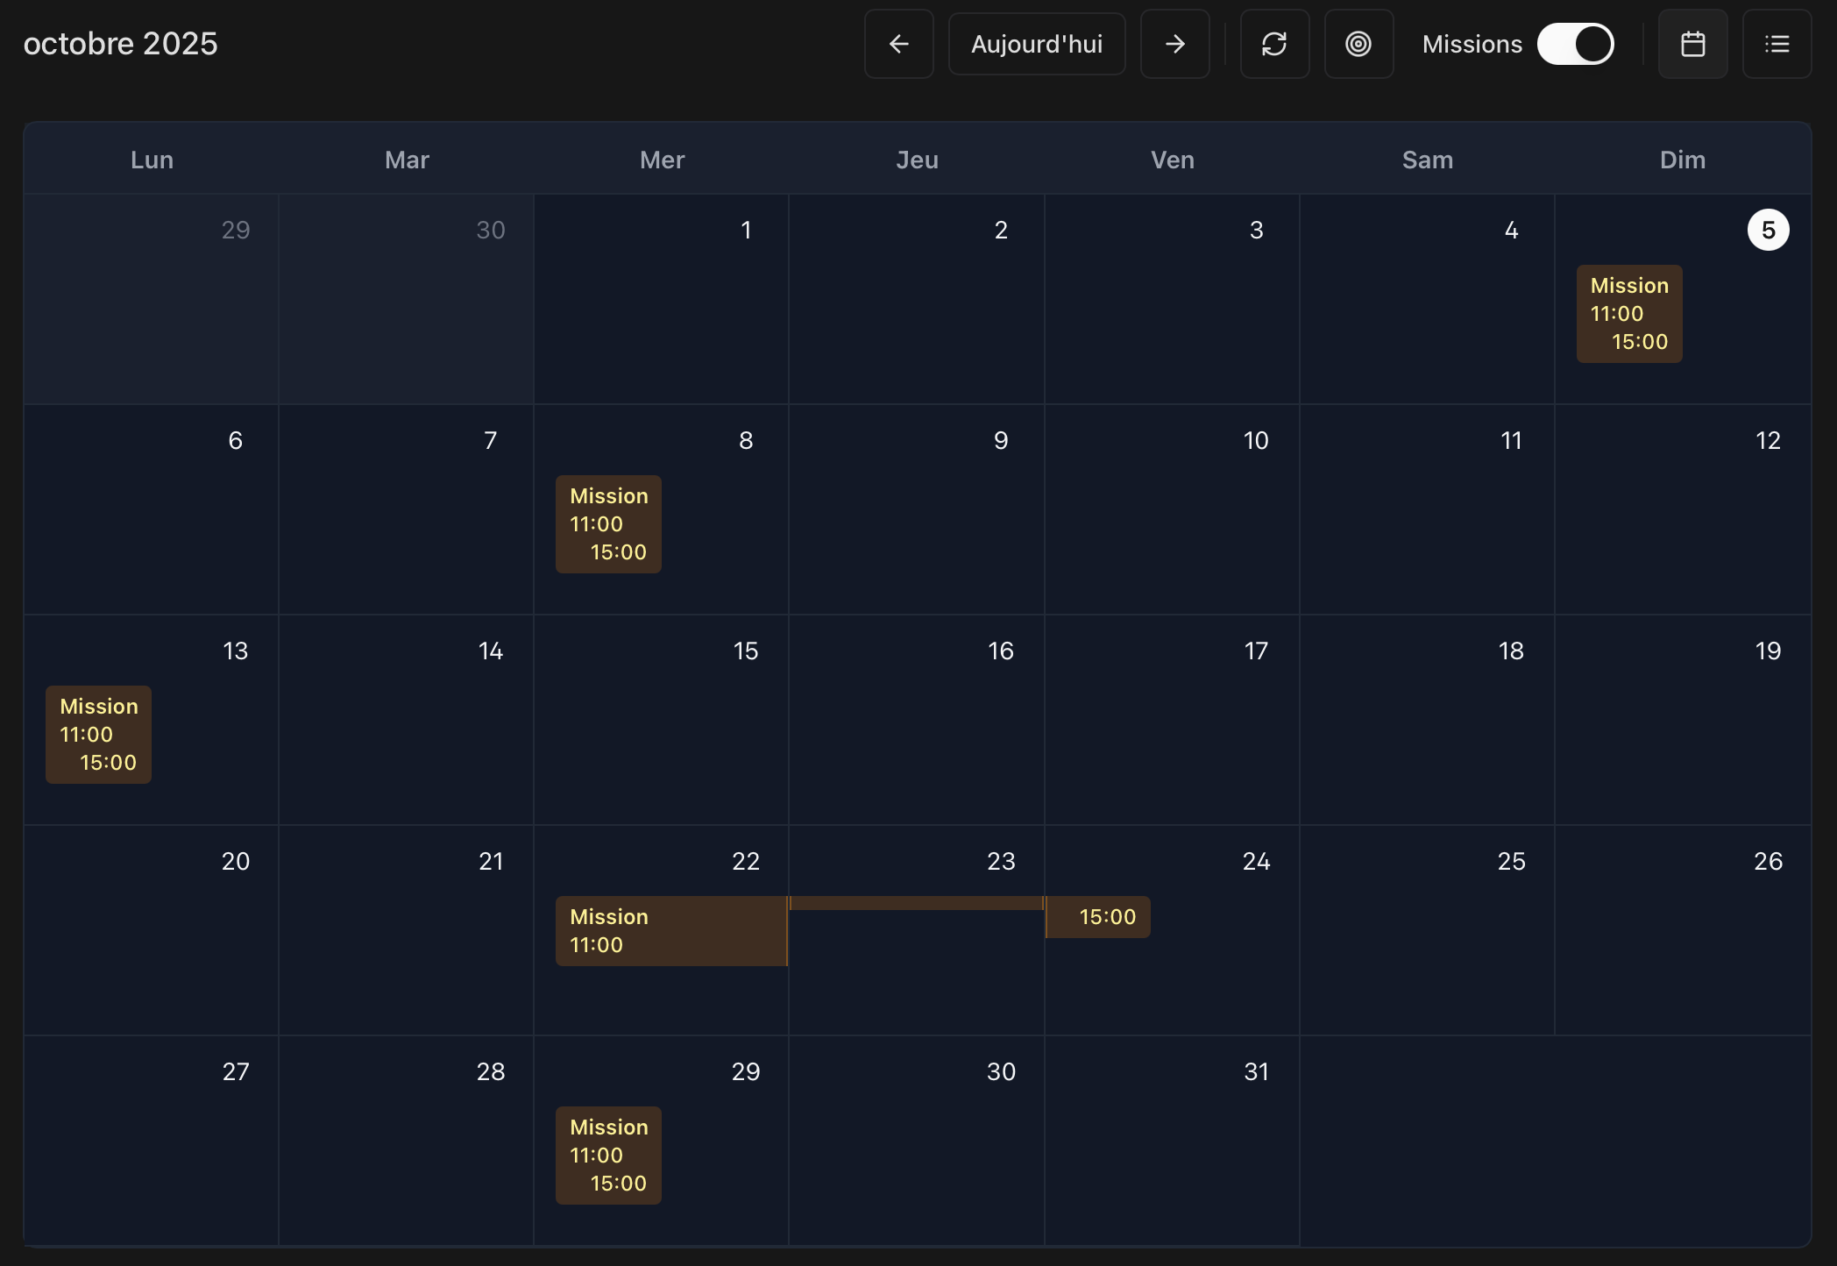Open the Mission event on October 5
This screenshot has height=1266, width=1837.
click(1628, 314)
